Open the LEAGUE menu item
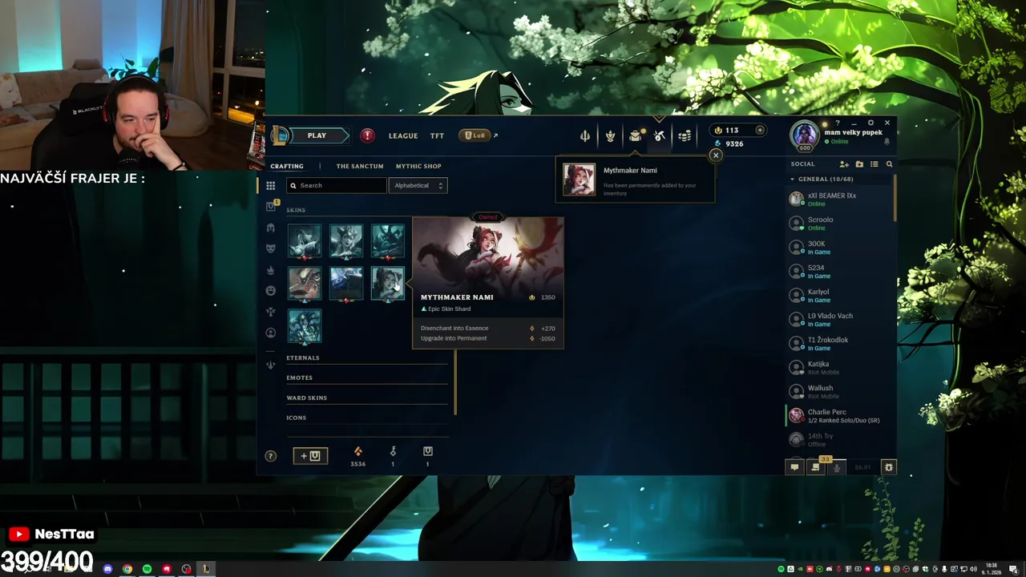Image resolution: width=1026 pixels, height=577 pixels. 403,135
